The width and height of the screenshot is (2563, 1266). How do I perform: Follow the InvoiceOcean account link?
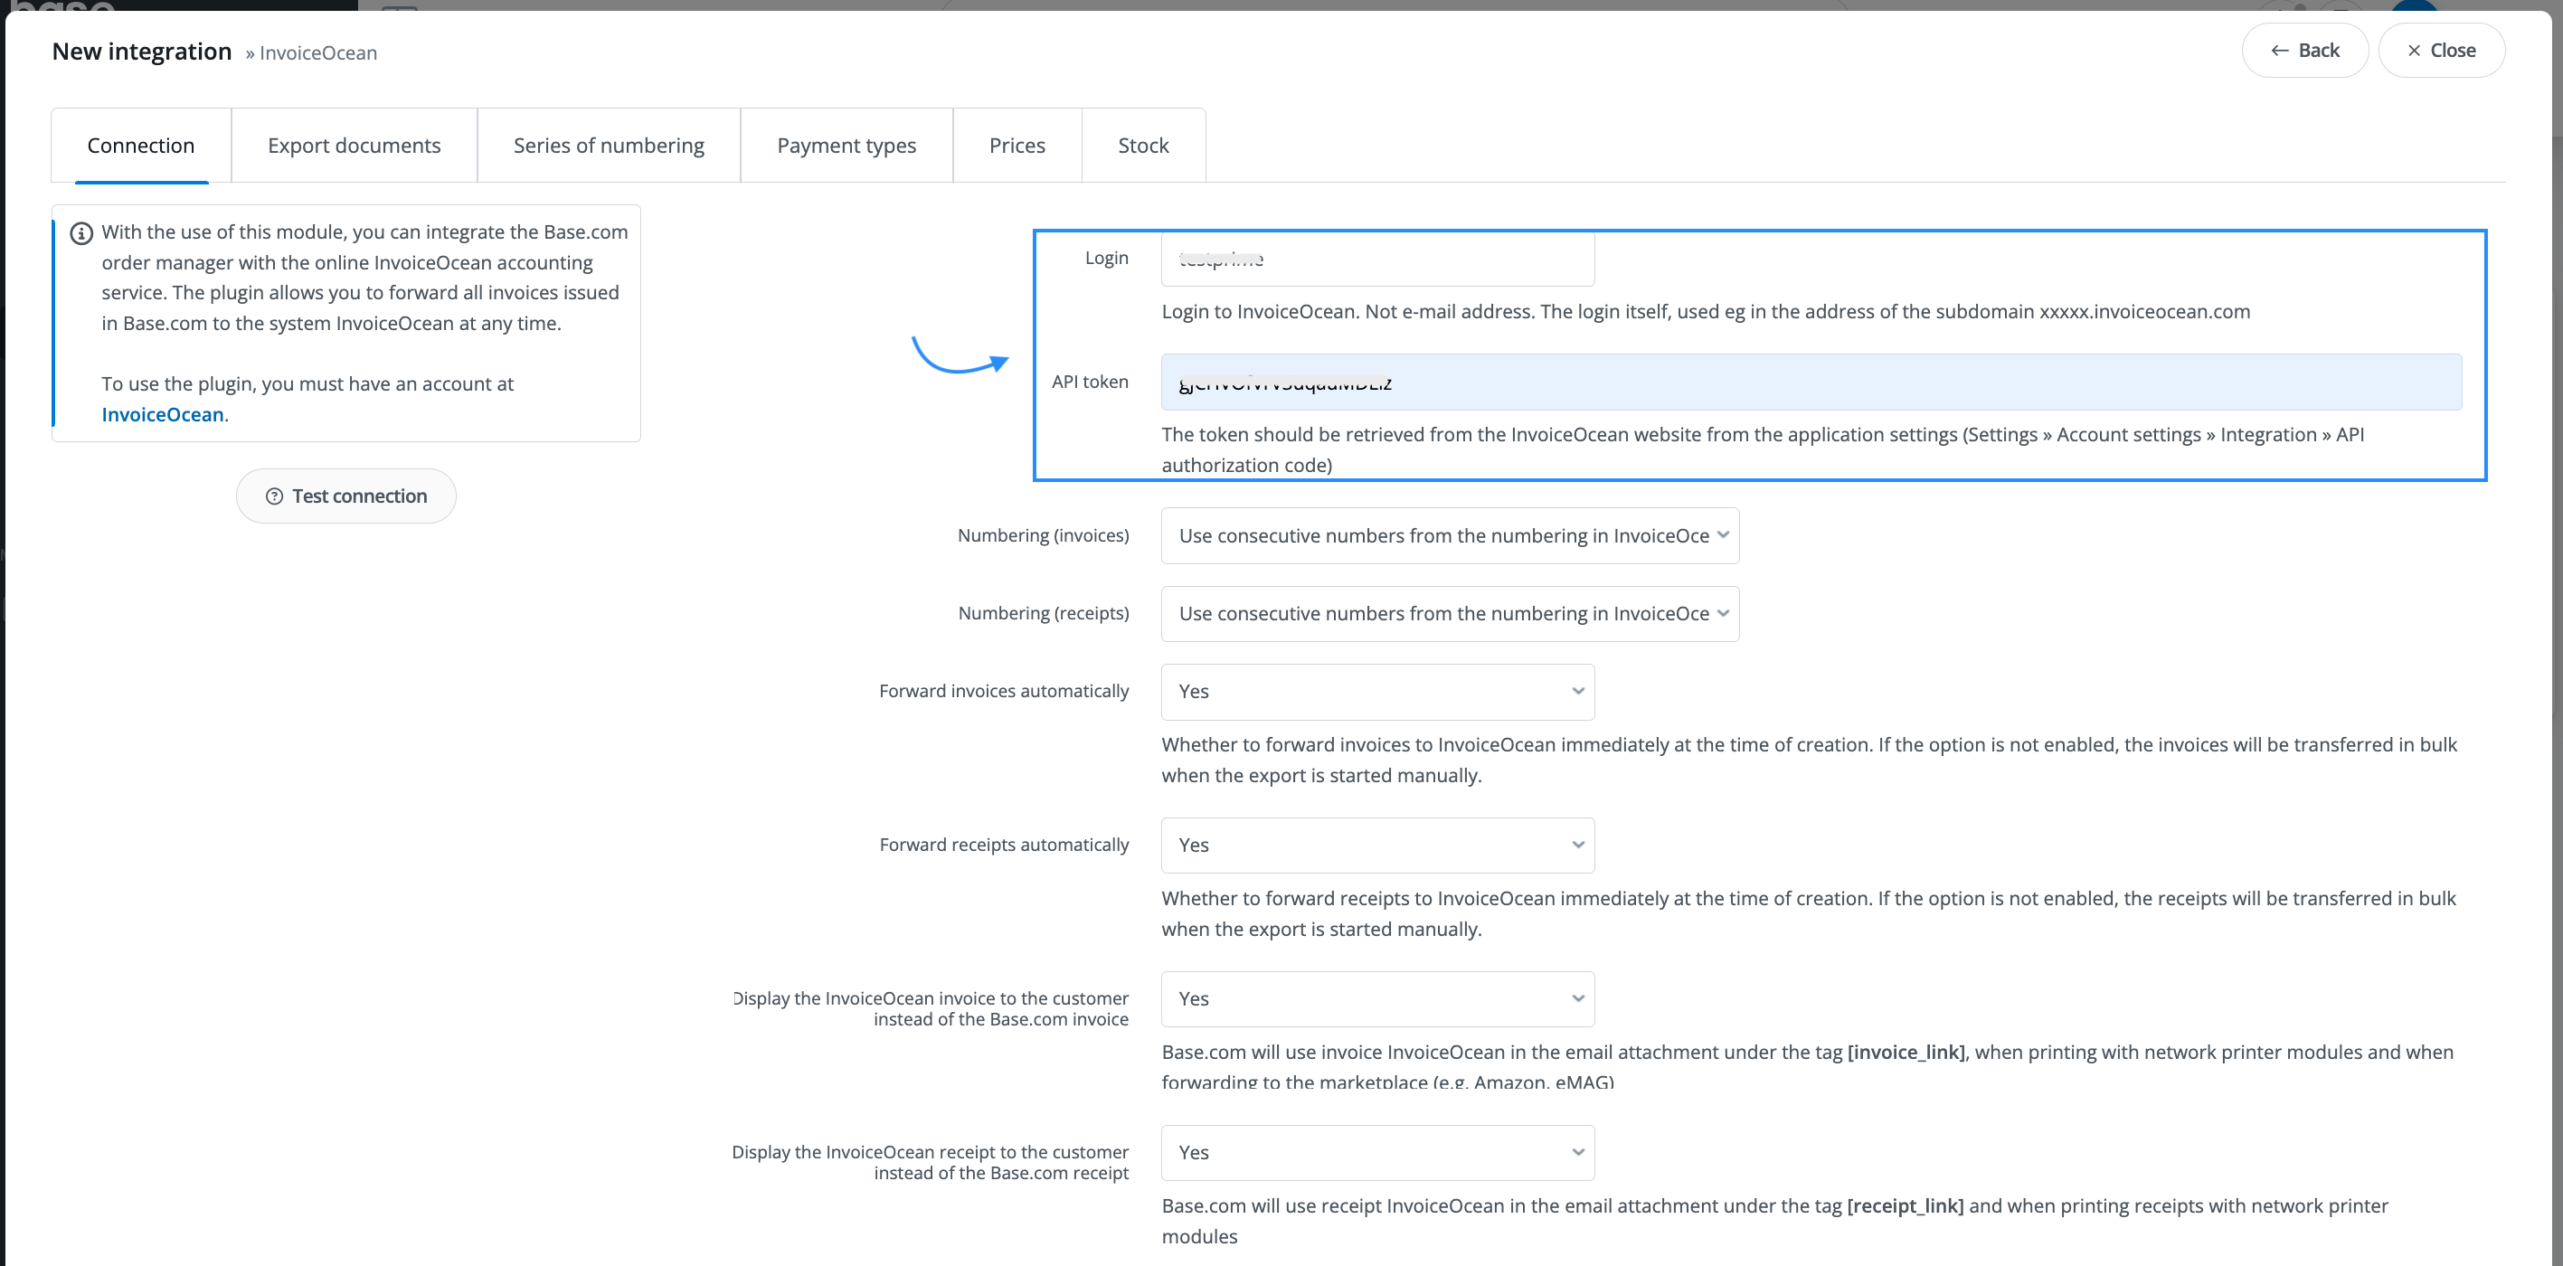pos(162,415)
